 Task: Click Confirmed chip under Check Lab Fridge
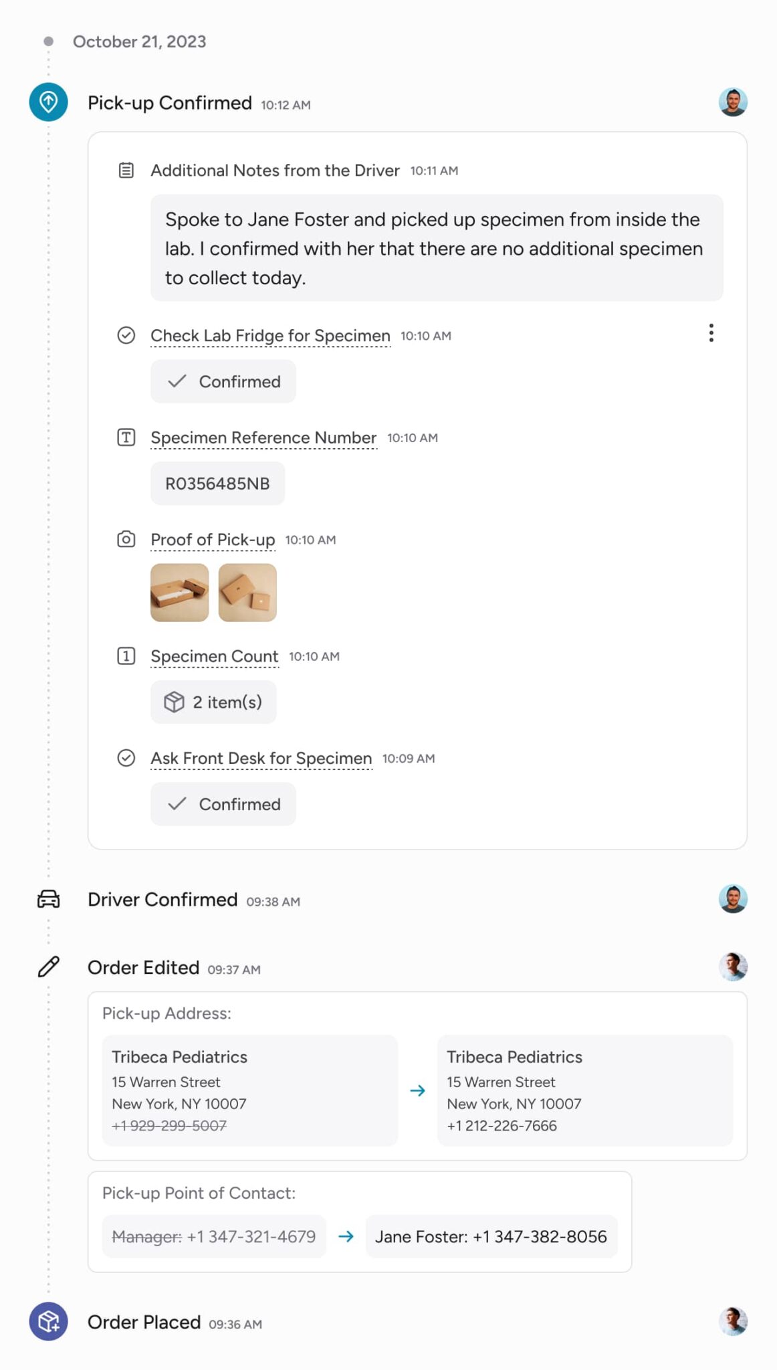223,381
